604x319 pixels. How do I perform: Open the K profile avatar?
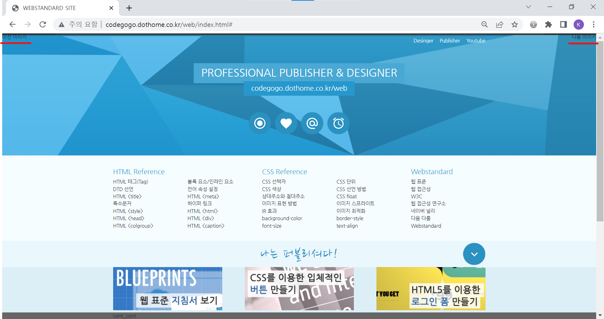pyautogui.click(x=579, y=24)
